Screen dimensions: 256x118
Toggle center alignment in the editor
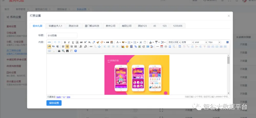coord(67,46)
